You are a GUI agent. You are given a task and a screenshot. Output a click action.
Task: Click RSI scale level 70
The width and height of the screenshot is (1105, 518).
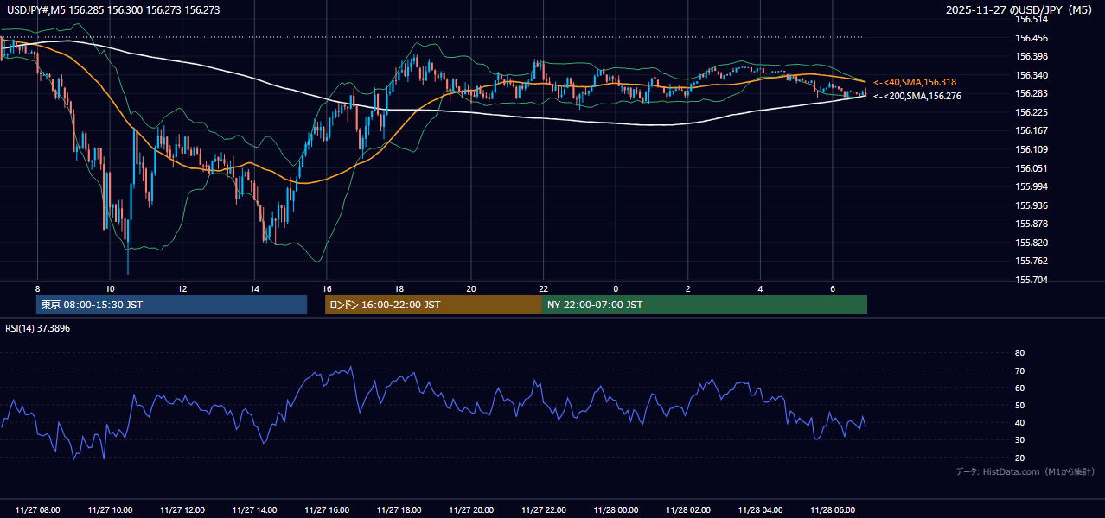(1019, 370)
